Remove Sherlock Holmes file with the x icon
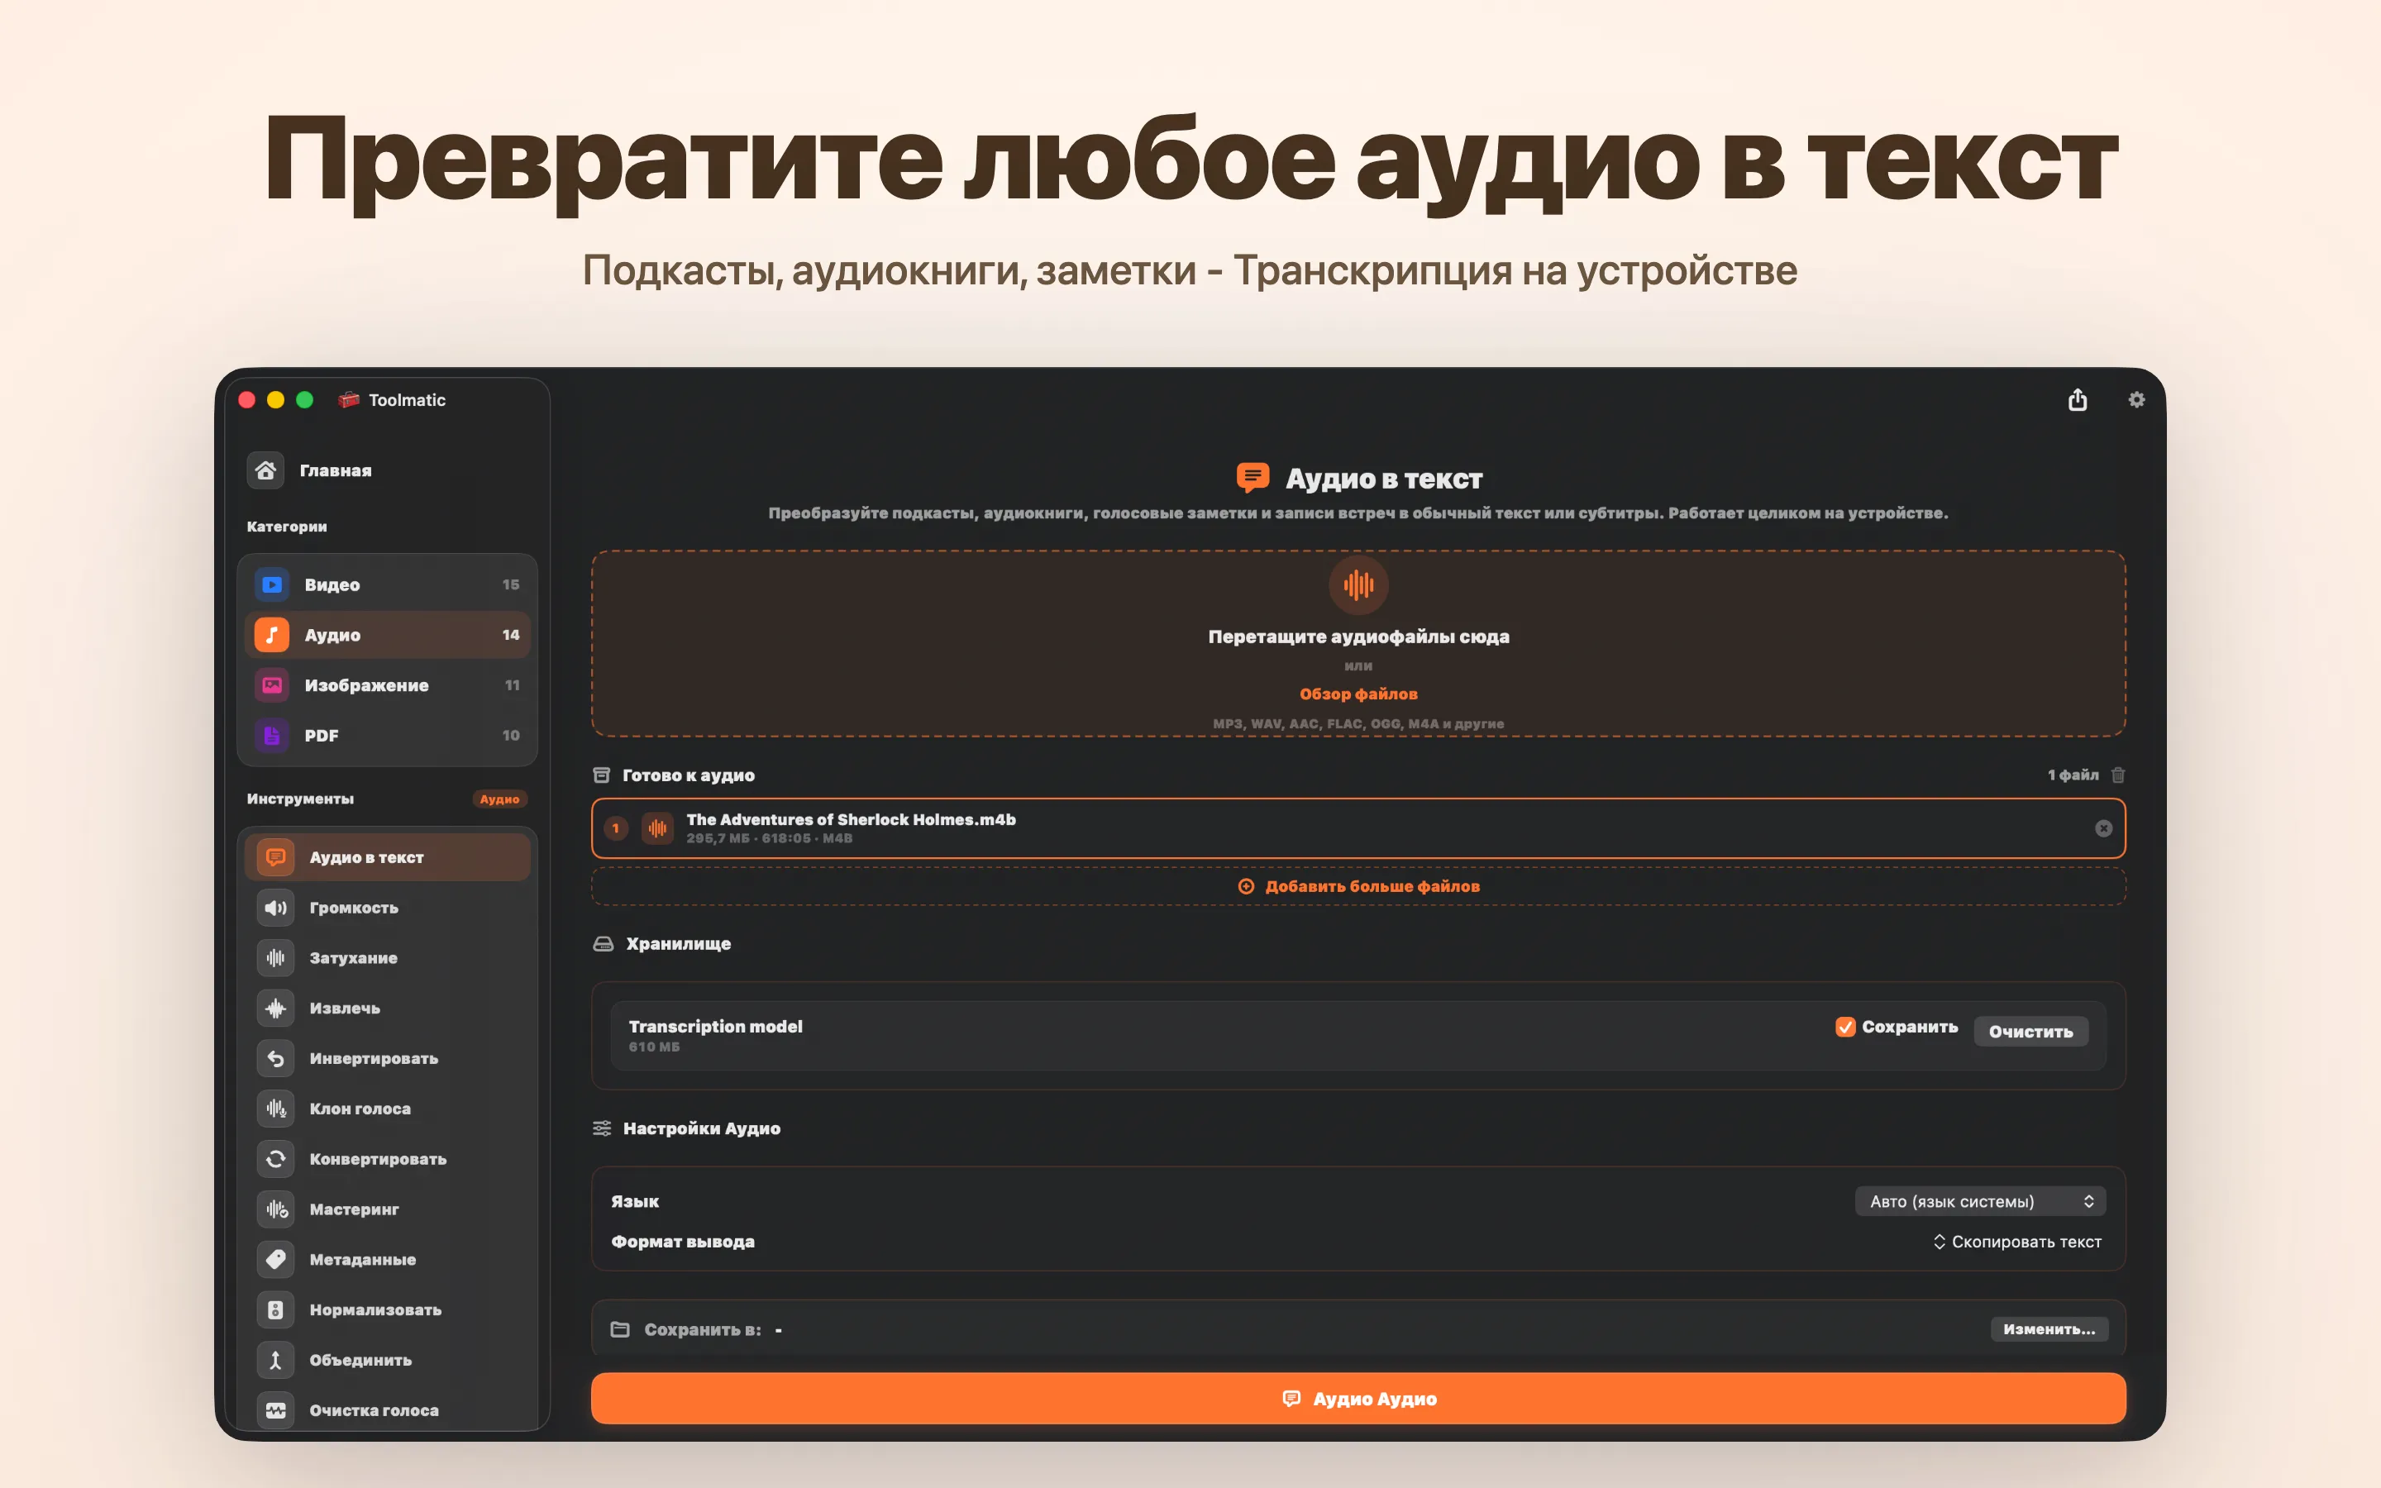Image resolution: width=2381 pixels, height=1488 pixels. [2102, 828]
